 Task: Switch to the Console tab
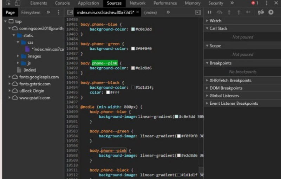point(63,3)
